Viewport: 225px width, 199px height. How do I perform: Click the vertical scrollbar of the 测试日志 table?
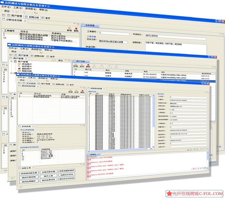coord(153,121)
